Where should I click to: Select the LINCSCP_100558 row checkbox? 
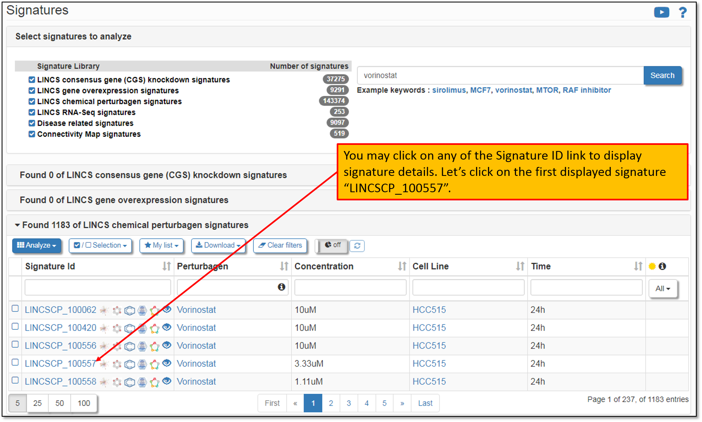[x=15, y=380]
